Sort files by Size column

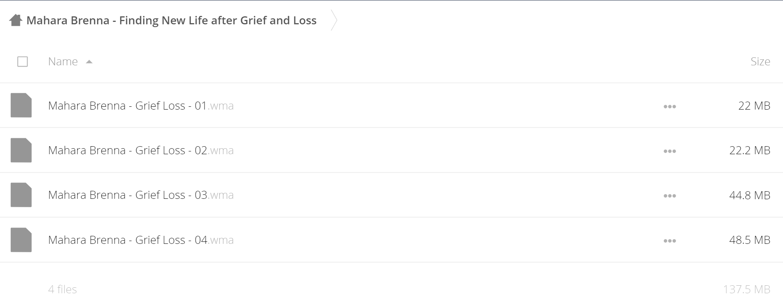[x=760, y=61]
